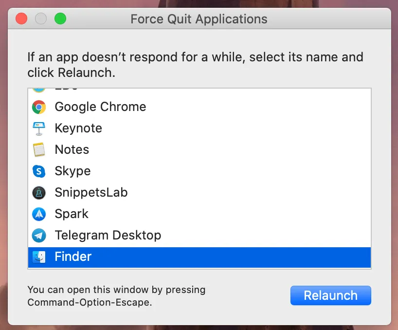Click the Relaunch button

pyautogui.click(x=331, y=295)
